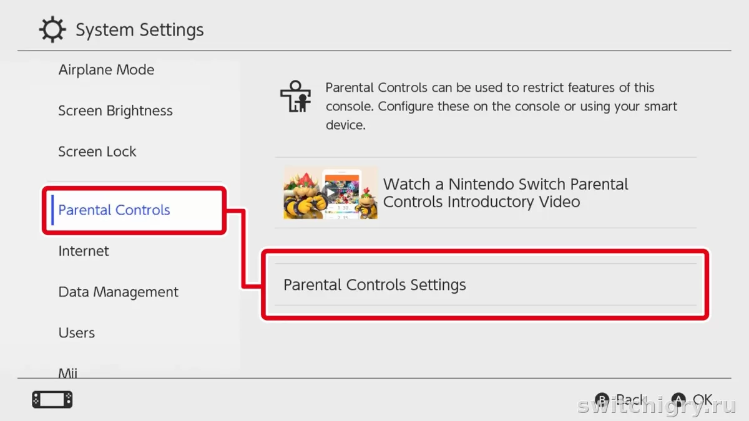Click the handheld console icon at bottom left
The width and height of the screenshot is (749, 421).
point(52,400)
